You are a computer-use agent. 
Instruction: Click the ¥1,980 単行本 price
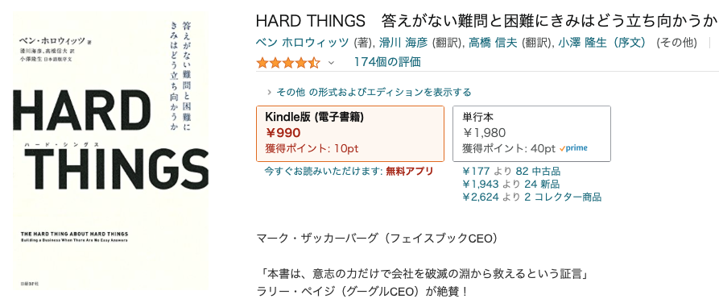point(484,133)
